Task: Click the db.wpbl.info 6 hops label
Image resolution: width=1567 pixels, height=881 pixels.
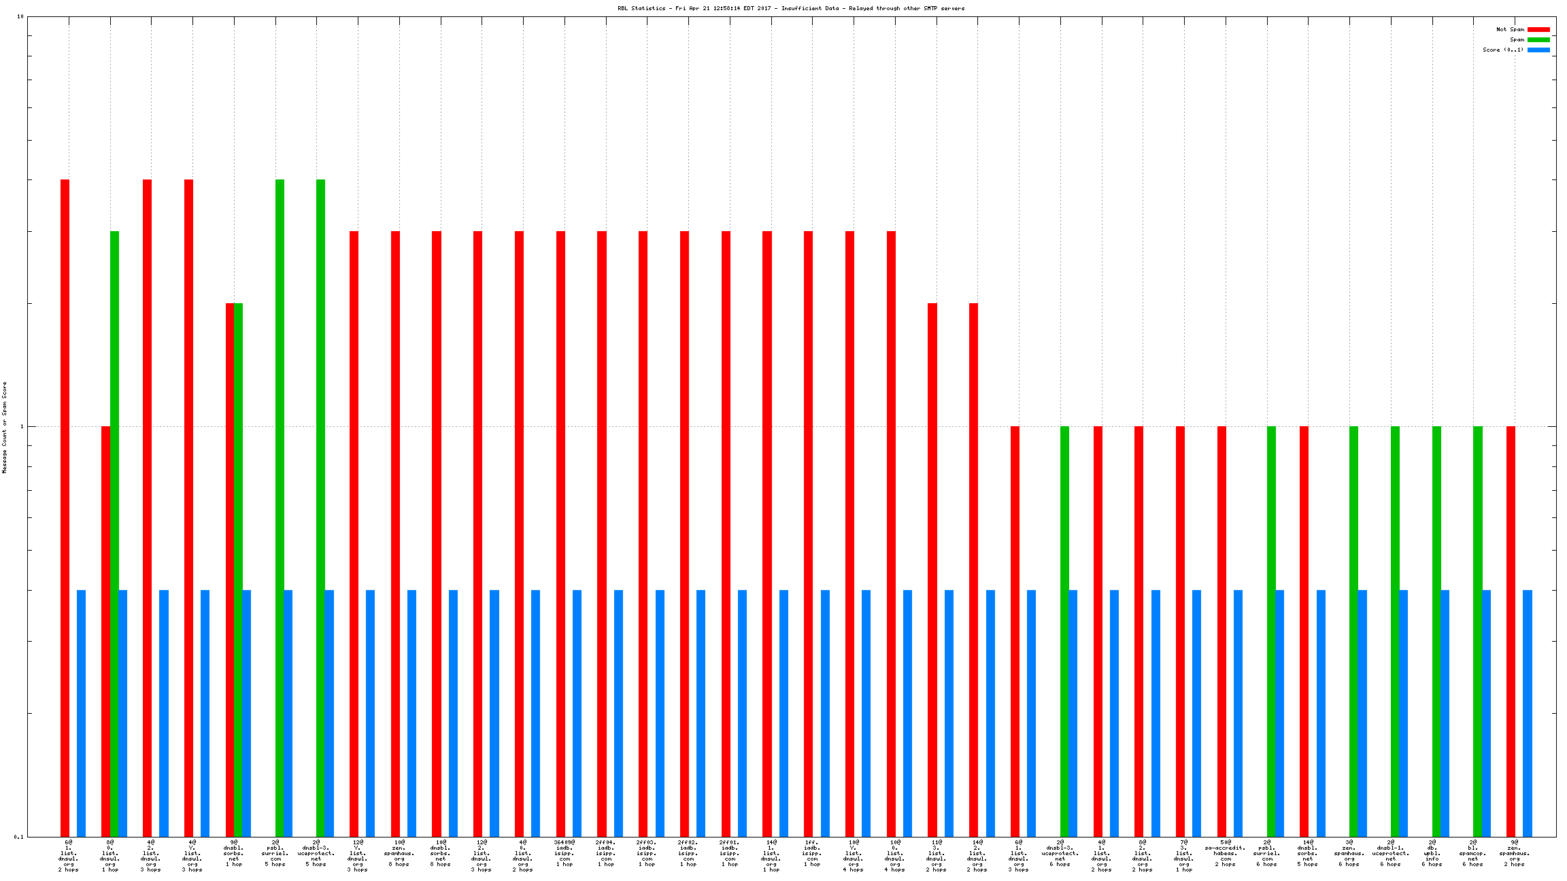Action: (x=1432, y=853)
